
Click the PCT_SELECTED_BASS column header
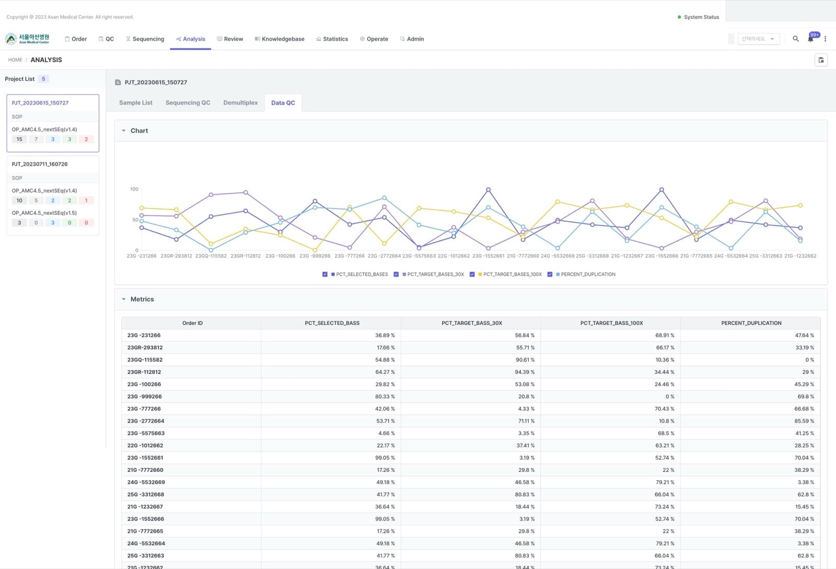point(332,323)
